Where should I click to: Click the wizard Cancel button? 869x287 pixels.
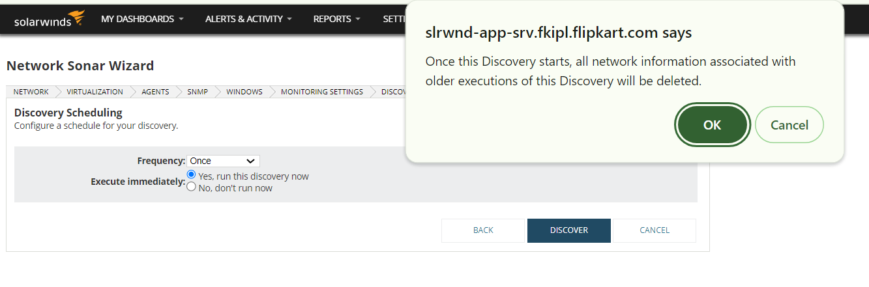coord(655,230)
